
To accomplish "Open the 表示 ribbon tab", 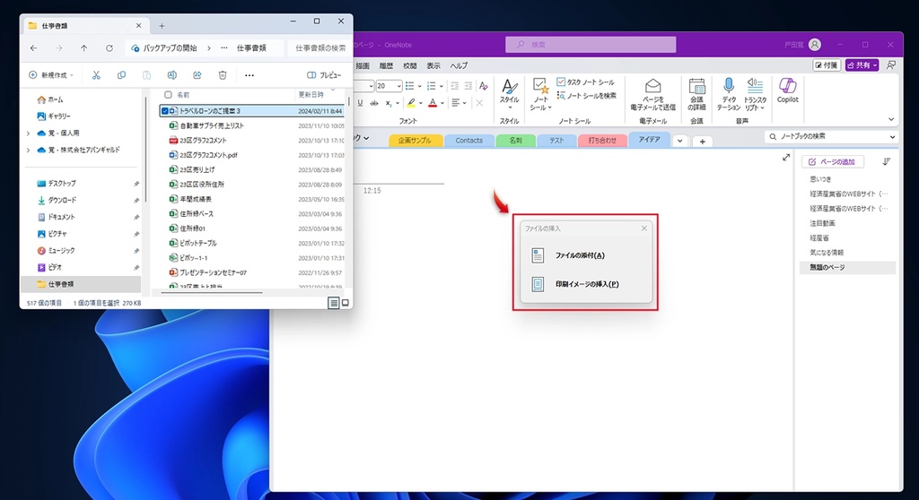I will tap(433, 65).
